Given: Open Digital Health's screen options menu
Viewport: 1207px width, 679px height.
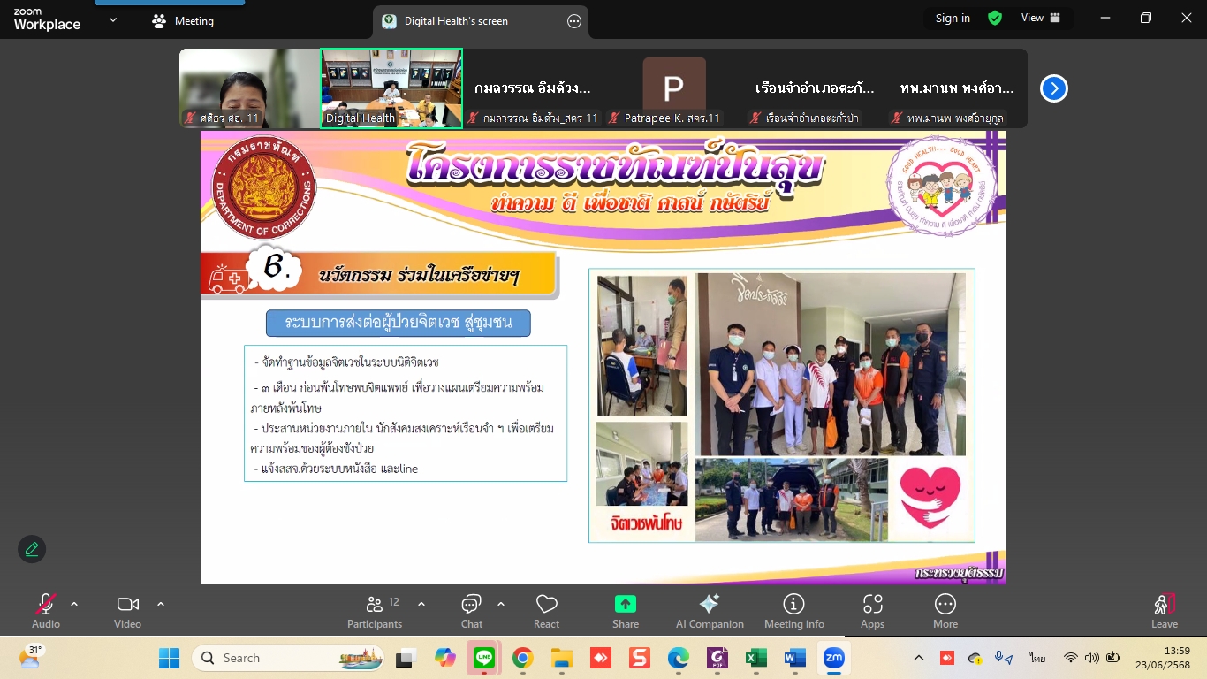Looking at the screenshot, I should pos(574,21).
